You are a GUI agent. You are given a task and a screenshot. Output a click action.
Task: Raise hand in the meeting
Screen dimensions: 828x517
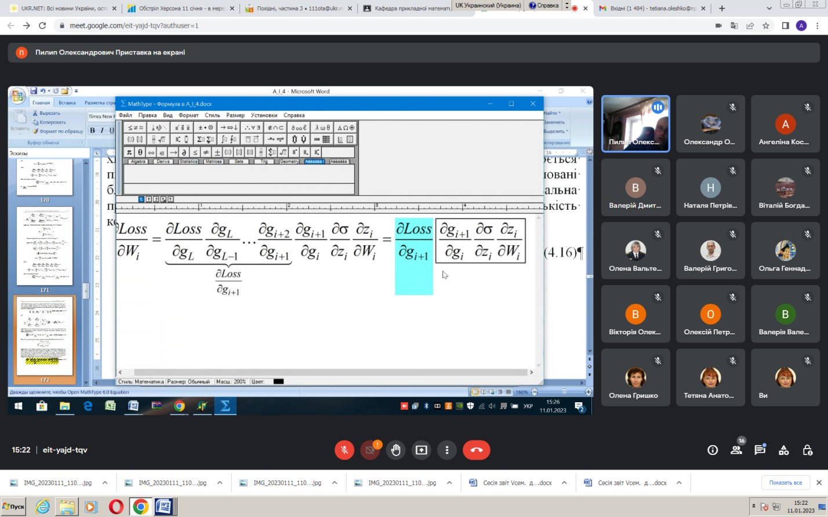point(396,450)
